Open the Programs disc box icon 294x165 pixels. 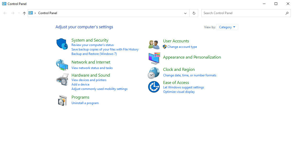click(x=62, y=100)
